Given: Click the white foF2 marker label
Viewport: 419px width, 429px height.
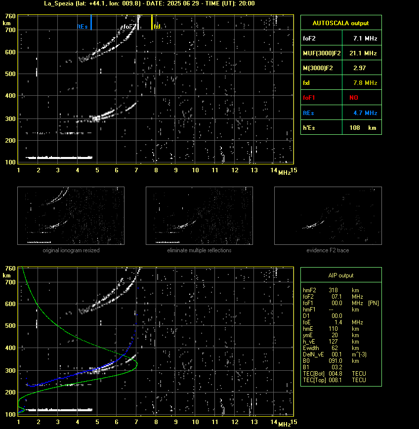Looking at the screenshot, I should [129, 27].
